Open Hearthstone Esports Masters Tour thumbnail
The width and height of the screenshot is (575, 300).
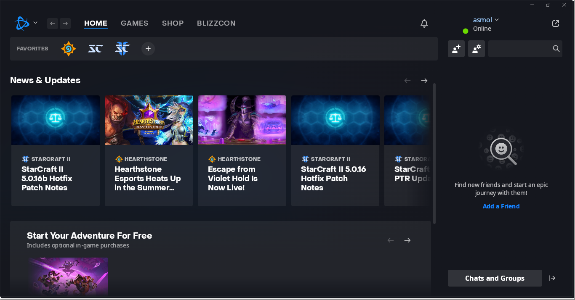149,120
